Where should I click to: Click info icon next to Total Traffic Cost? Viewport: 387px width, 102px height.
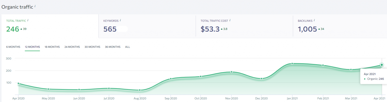pyautogui.click(x=230, y=20)
